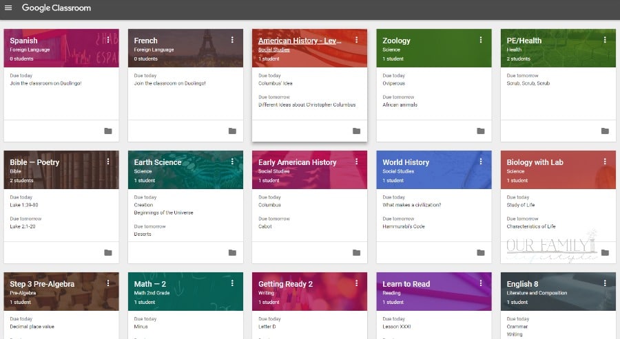The height and width of the screenshot is (339, 620).
Task: Open PE/Health class options menu
Action: (x=605, y=40)
